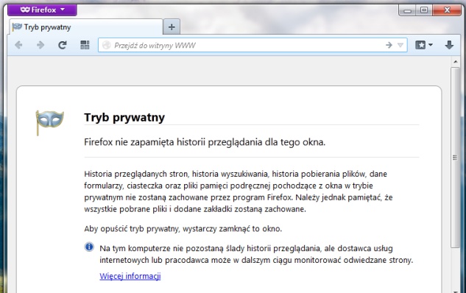Screen dimensions: 466x293
Task: Click the vertical scrollbar thumb
Action: tap(455, 158)
